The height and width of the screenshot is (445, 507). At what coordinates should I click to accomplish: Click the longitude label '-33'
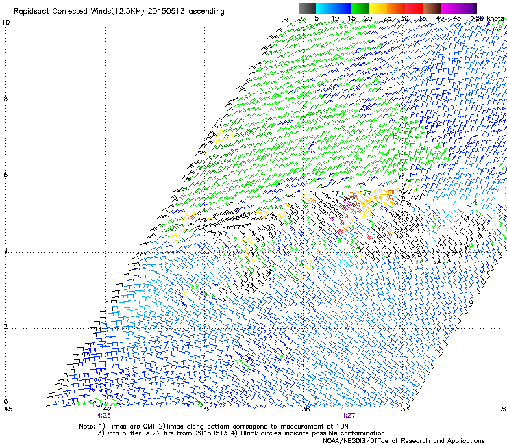403,409
